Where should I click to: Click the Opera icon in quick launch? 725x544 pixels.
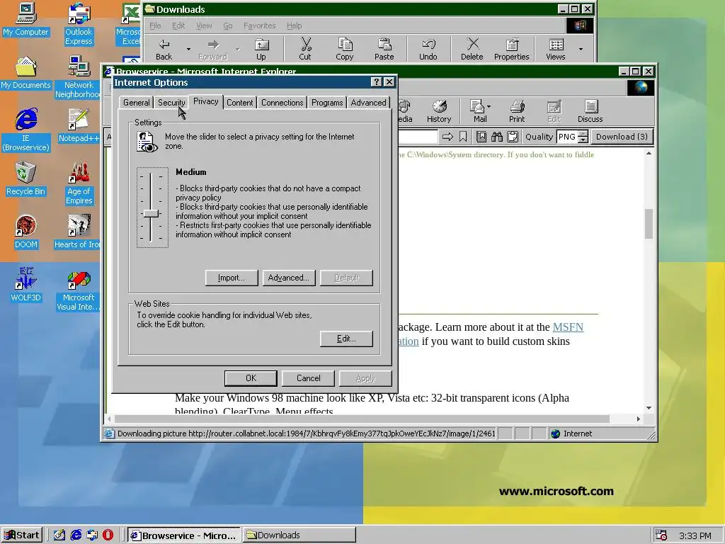108,535
